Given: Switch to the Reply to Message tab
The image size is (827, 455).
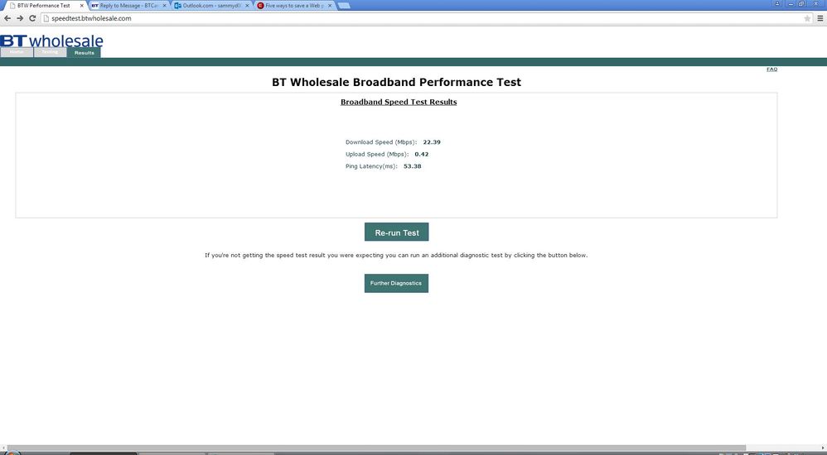Looking at the screenshot, I should 129,6.
